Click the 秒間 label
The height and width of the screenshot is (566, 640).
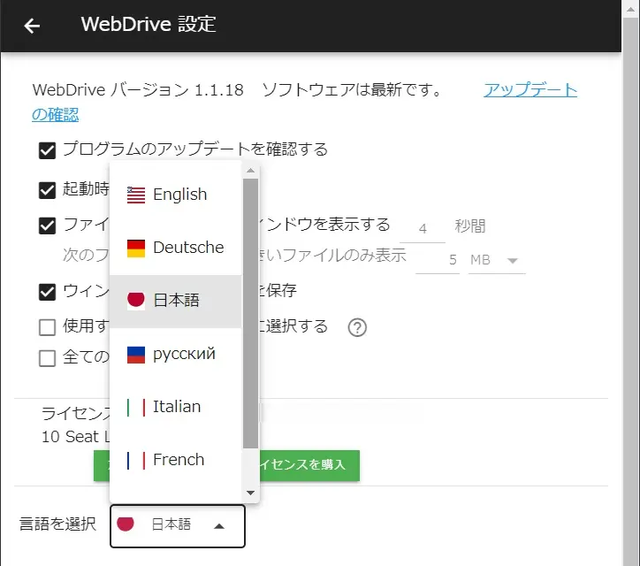point(470,226)
